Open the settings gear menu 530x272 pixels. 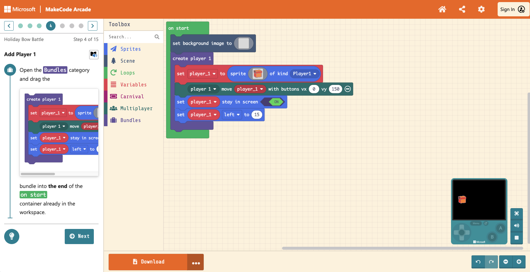tap(481, 9)
